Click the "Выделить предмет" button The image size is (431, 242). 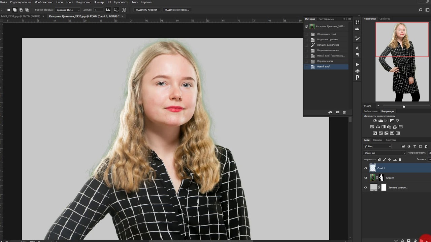(x=146, y=10)
